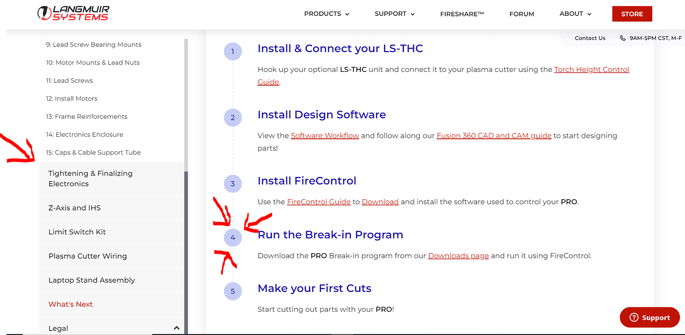This screenshot has height=335, width=685.
Task: Expand the PRODUCTS dropdown menu
Action: tap(326, 14)
